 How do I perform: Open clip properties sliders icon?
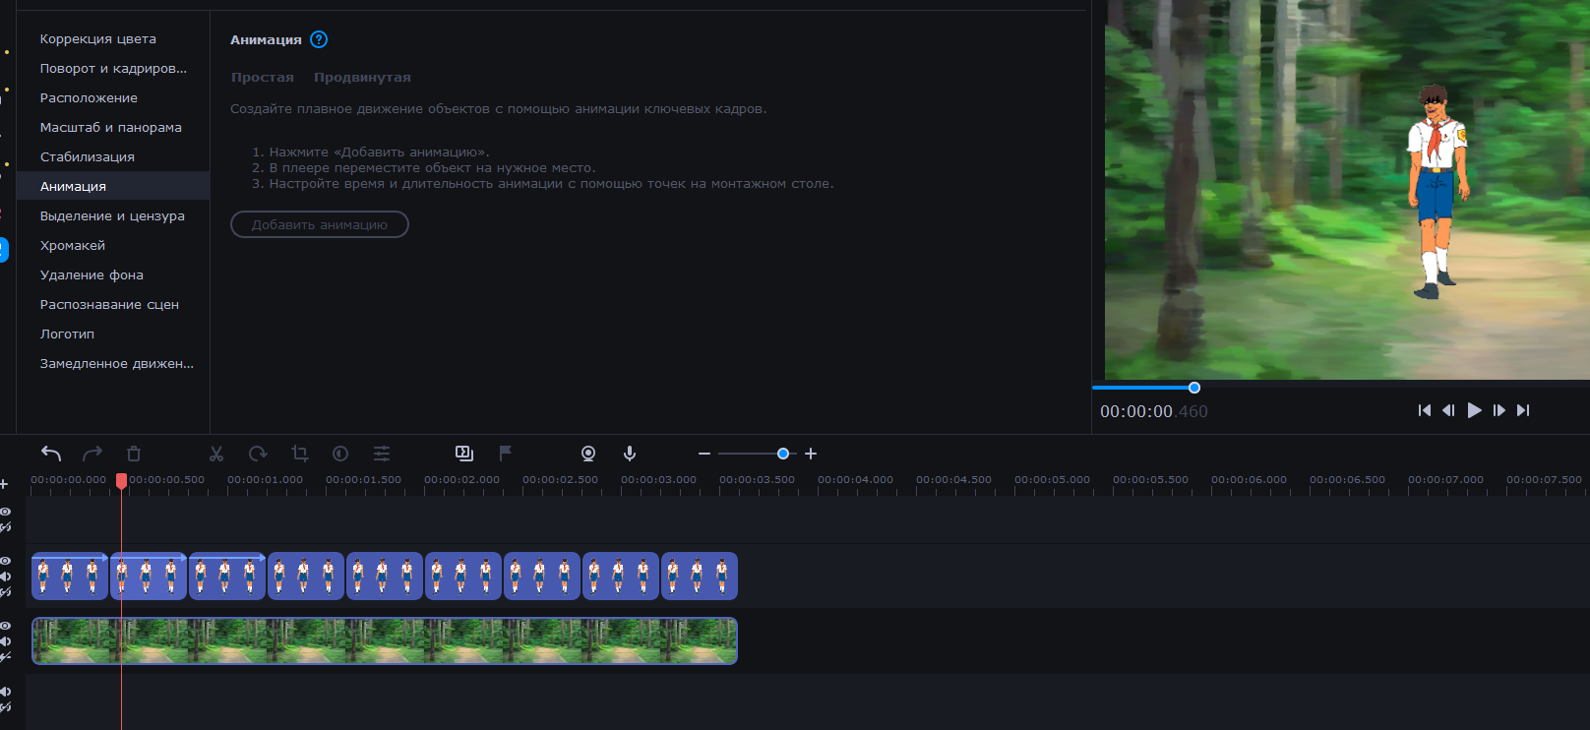click(382, 454)
